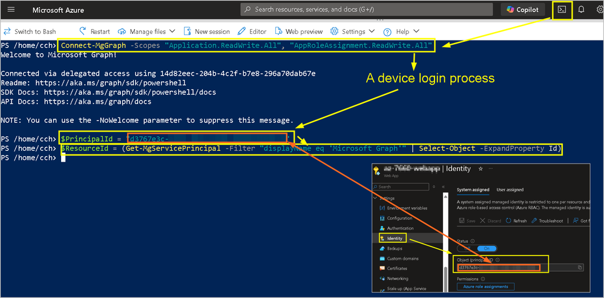
Task: Launch Copilot from the header
Action: click(523, 10)
